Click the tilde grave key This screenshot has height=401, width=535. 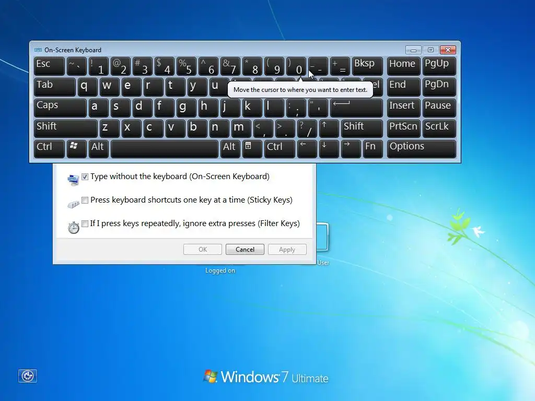coord(77,66)
